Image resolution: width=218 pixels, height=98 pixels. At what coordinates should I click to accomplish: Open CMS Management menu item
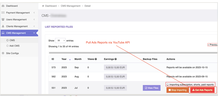pyautogui.click(x=19, y=33)
